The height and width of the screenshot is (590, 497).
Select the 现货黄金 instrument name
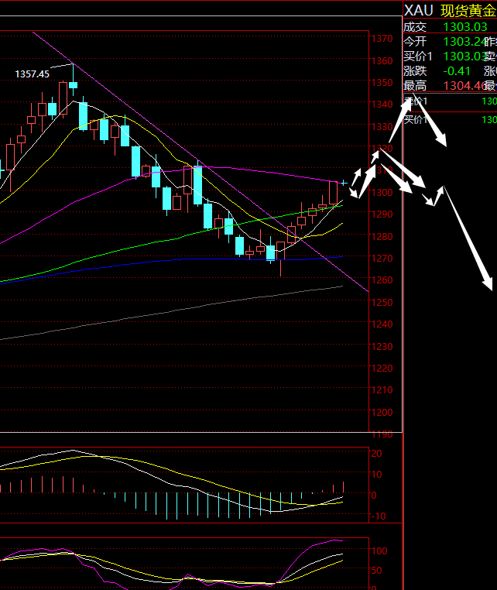click(x=468, y=10)
